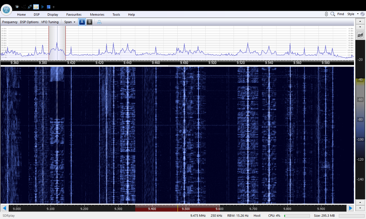
Task: Open settings via the gear icon
Action: pos(363,14)
